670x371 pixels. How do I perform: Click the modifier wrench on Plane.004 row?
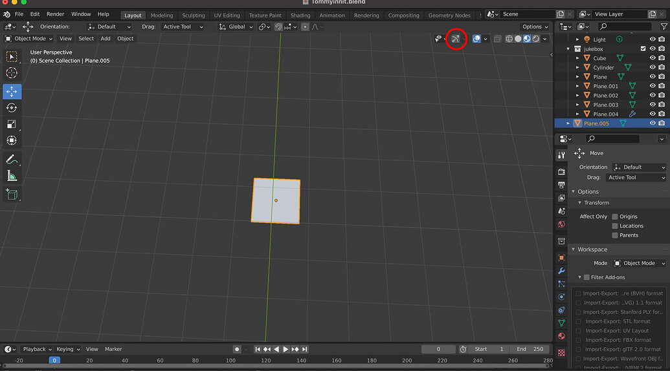tap(632, 114)
